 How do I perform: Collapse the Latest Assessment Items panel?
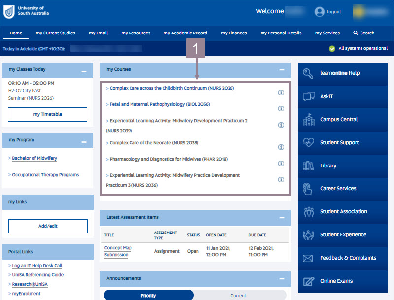(282, 218)
